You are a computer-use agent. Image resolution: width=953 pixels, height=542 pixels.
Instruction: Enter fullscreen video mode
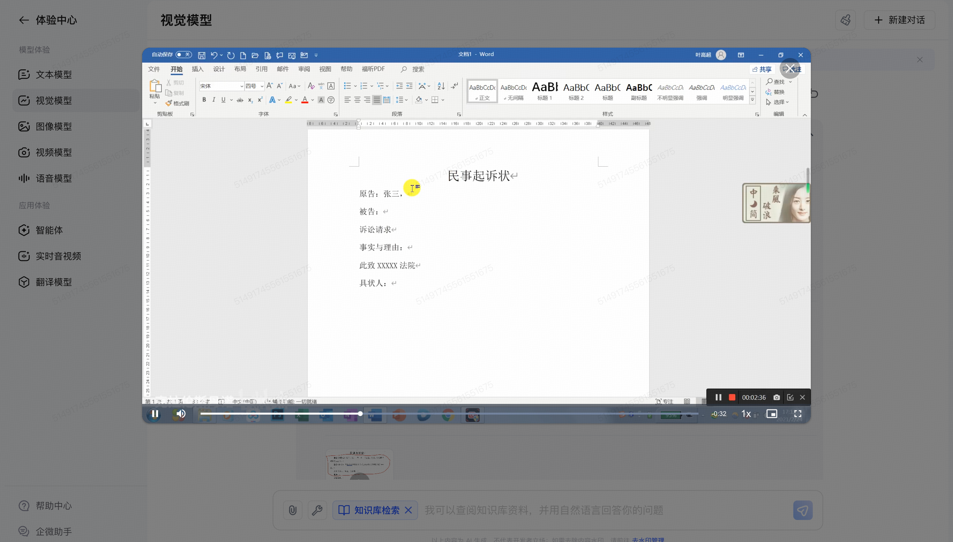click(x=798, y=414)
